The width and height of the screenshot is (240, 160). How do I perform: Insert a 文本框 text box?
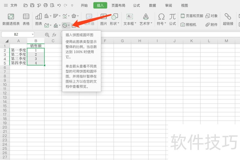coord(130,19)
